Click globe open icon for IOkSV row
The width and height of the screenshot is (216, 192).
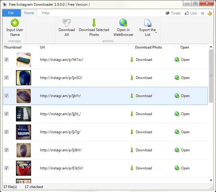coord(177,168)
